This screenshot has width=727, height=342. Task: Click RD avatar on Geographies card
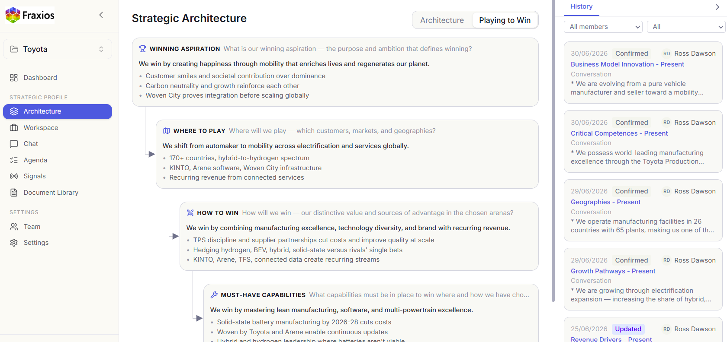point(666,191)
